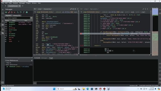Open the File menu

click(3, 3)
